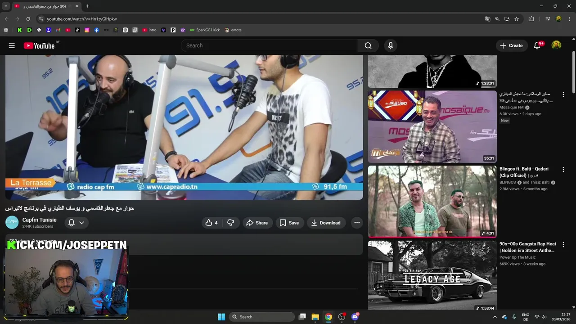Screen dimensions: 576x324
Task: Click the page vertical scrollbar
Action: click(573, 72)
